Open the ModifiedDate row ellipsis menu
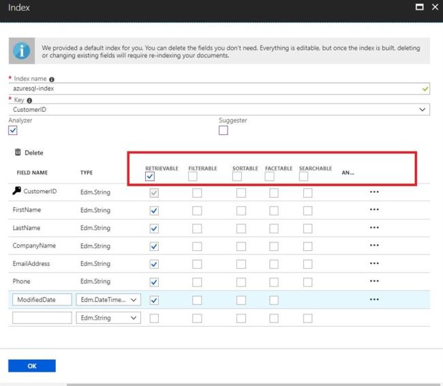The width and height of the screenshot is (443, 386). [x=374, y=299]
